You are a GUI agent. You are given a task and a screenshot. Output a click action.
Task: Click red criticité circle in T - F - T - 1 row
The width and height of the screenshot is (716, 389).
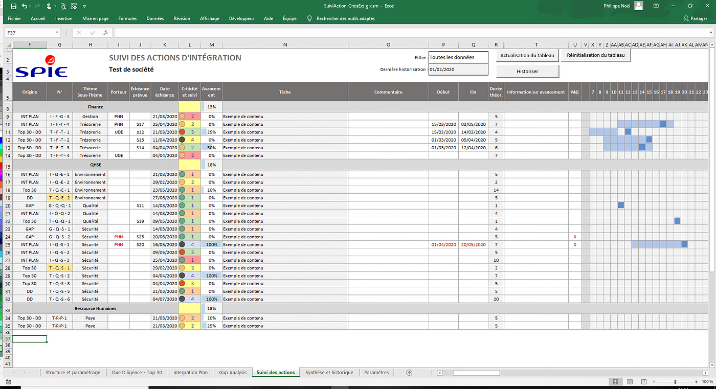pyautogui.click(x=182, y=132)
